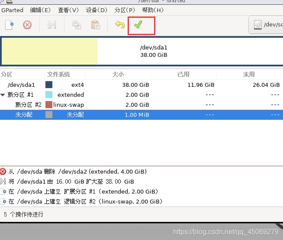Click the linux-swap filesystem label
Viewport: 283px width, 240px height.
(68, 105)
